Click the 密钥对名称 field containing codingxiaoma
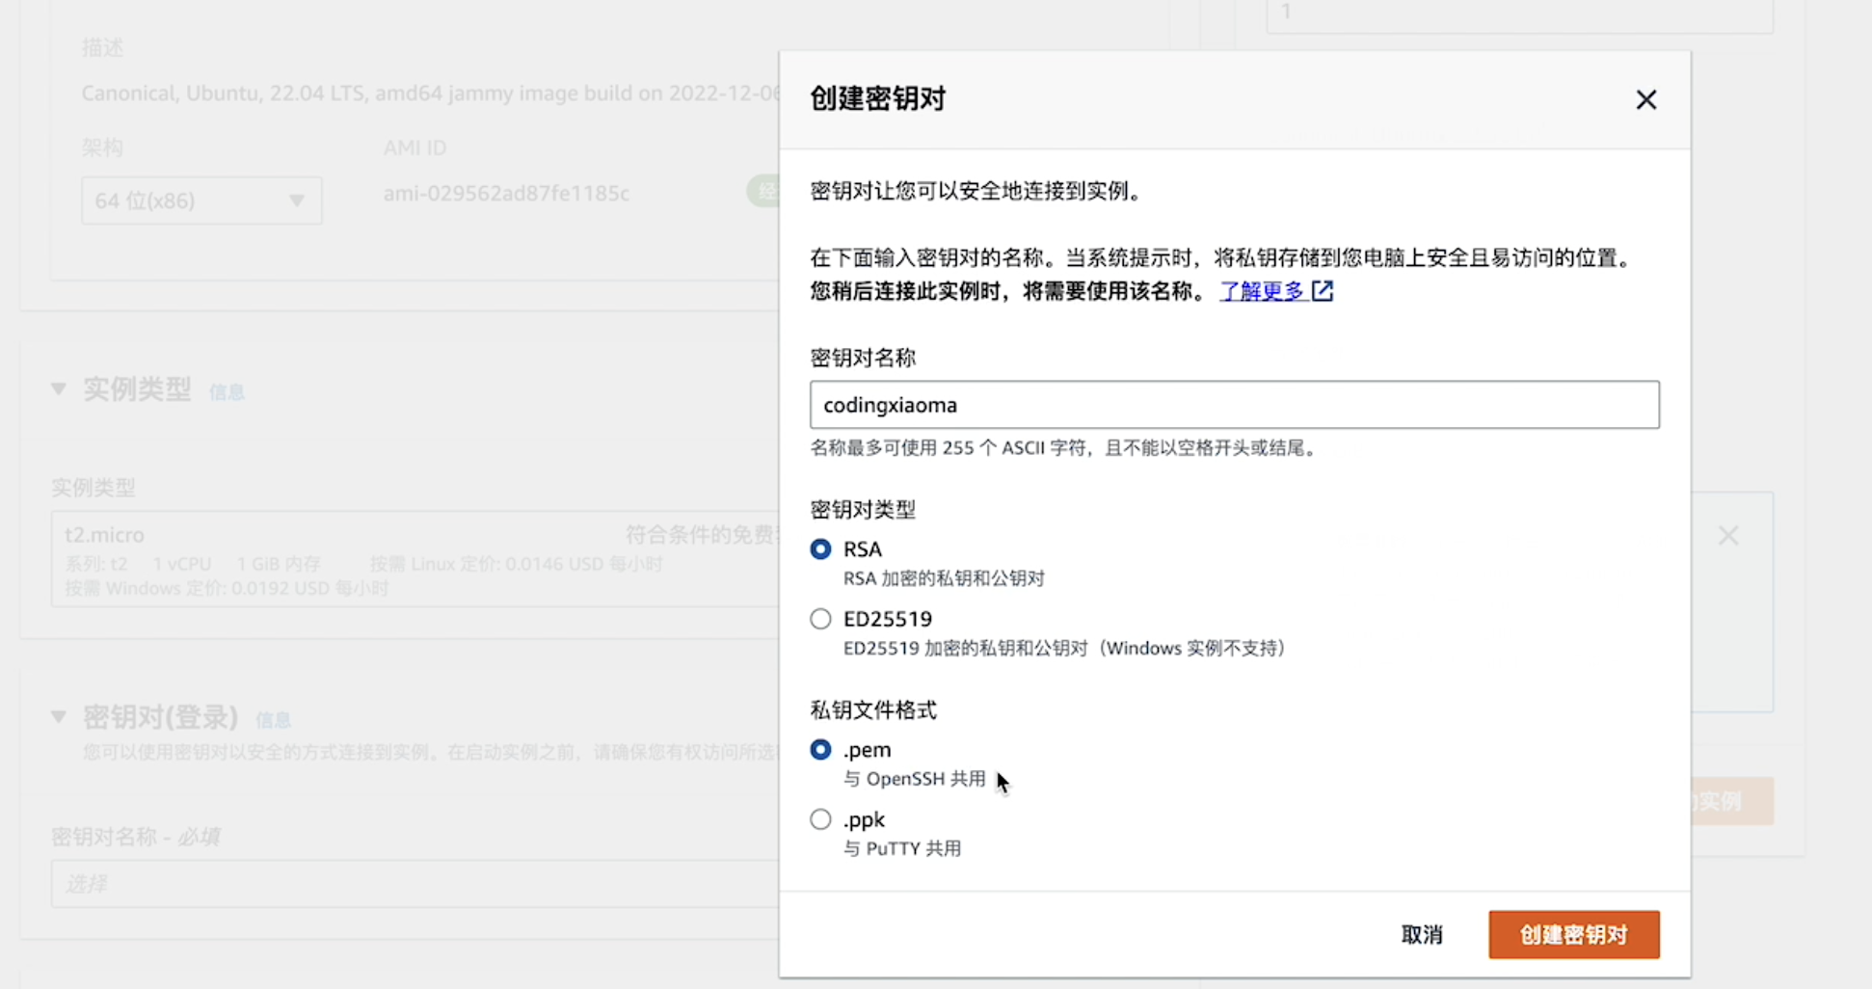This screenshot has width=1872, height=989. pos(1234,405)
